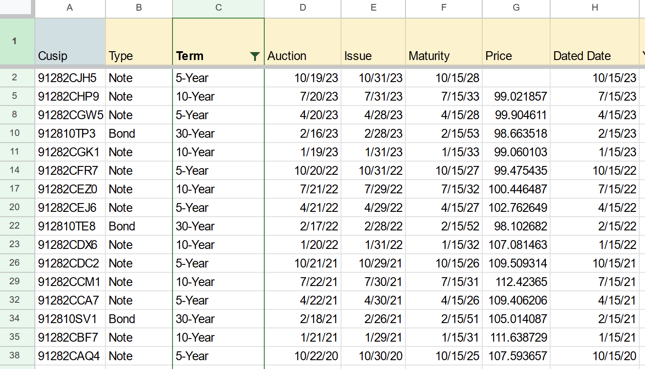645x369 pixels.
Task: Select price value 99.021857
Action: pyautogui.click(x=516, y=96)
